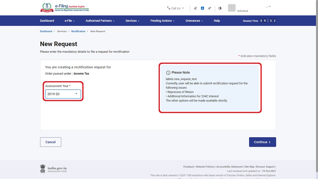Decrease font size with A- icon
The image size is (318, 179).
coord(195,8)
